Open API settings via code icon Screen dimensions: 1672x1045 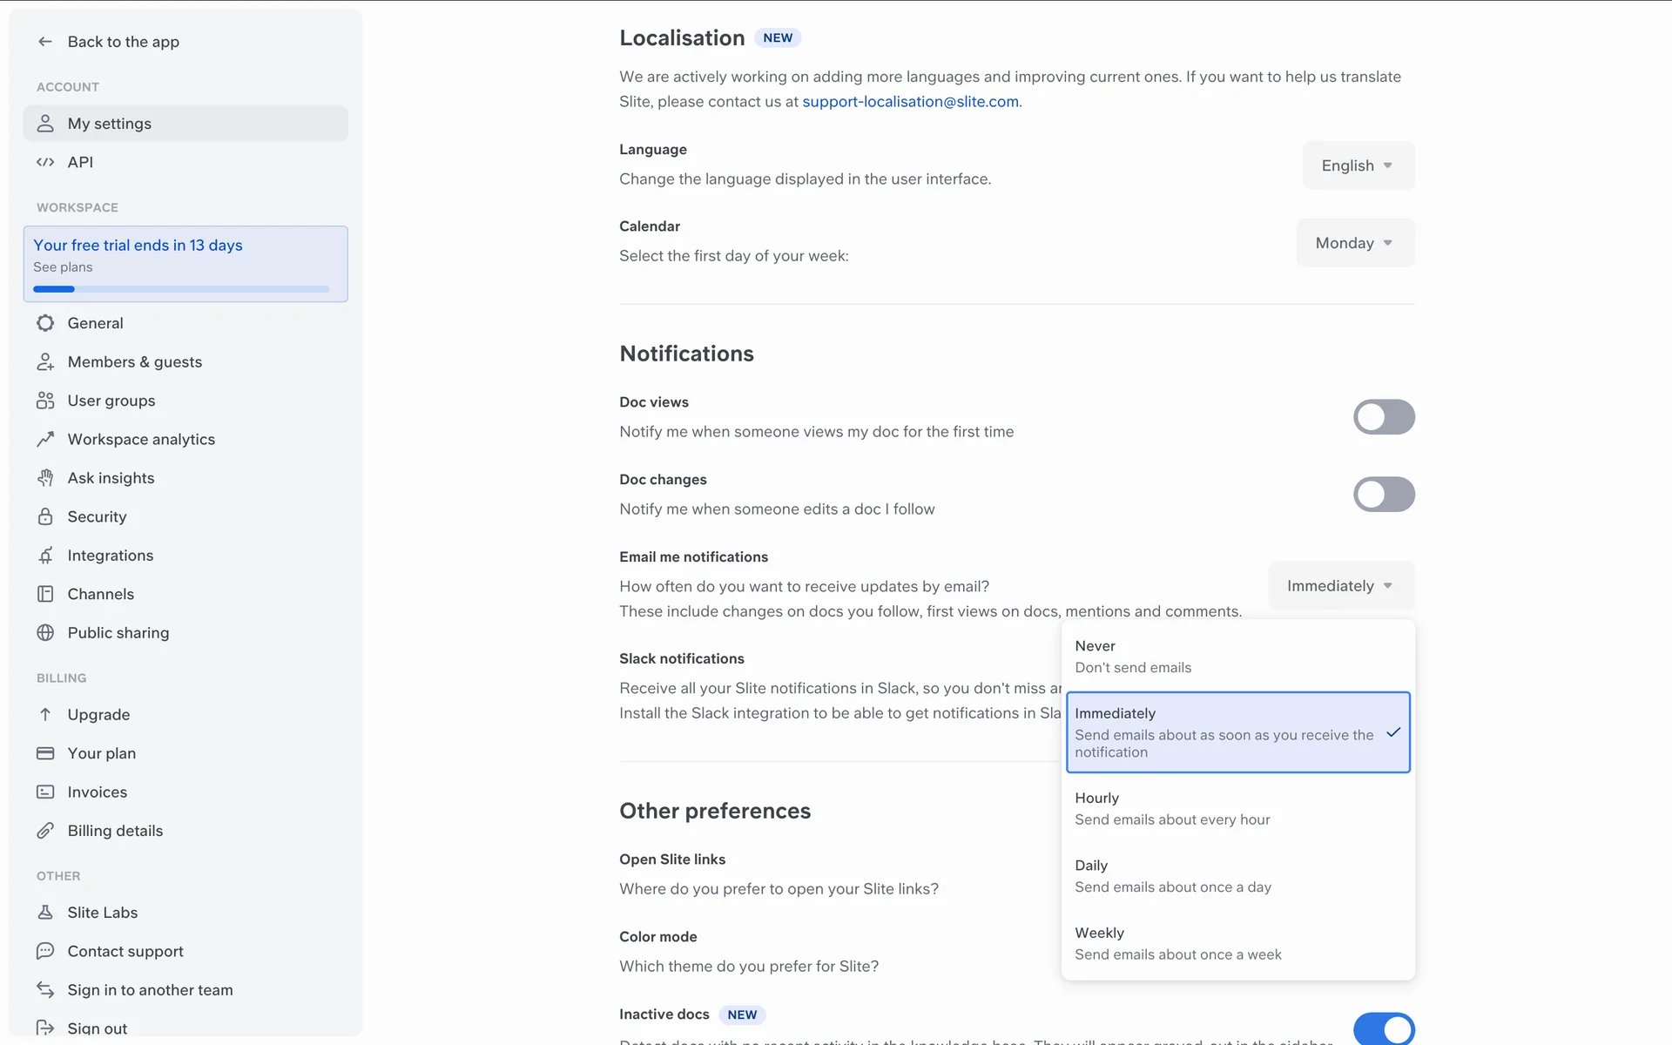tap(45, 162)
